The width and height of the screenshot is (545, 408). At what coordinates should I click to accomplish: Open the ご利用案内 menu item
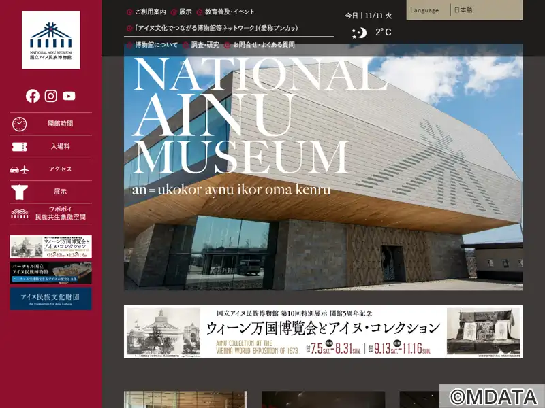pyautogui.click(x=150, y=12)
